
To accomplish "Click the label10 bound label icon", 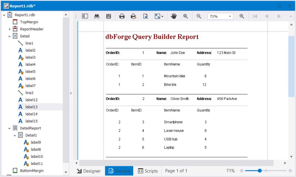I will [26, 156].
